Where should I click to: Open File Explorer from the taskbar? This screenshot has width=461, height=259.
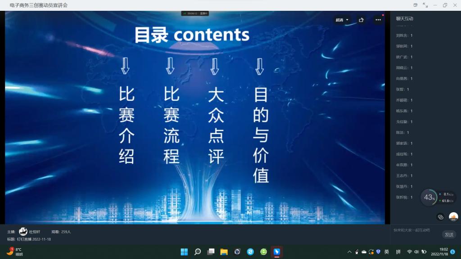[224, 252]
